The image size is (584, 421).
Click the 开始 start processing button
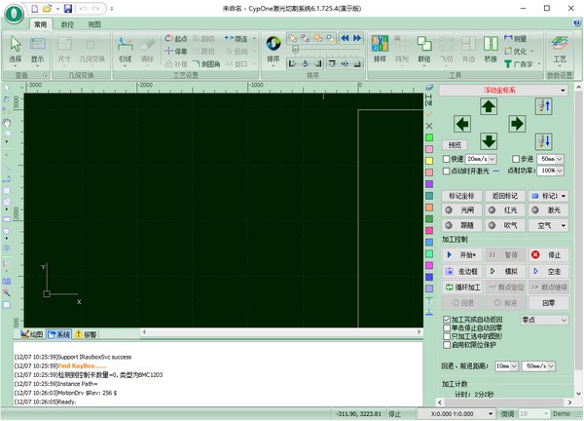462,255
